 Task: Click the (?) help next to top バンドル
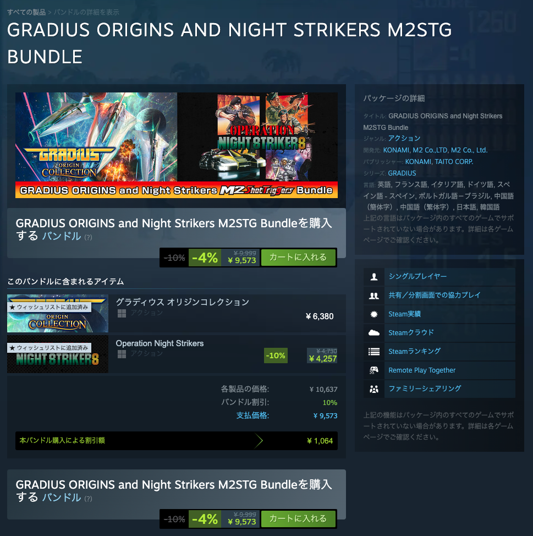88,237
